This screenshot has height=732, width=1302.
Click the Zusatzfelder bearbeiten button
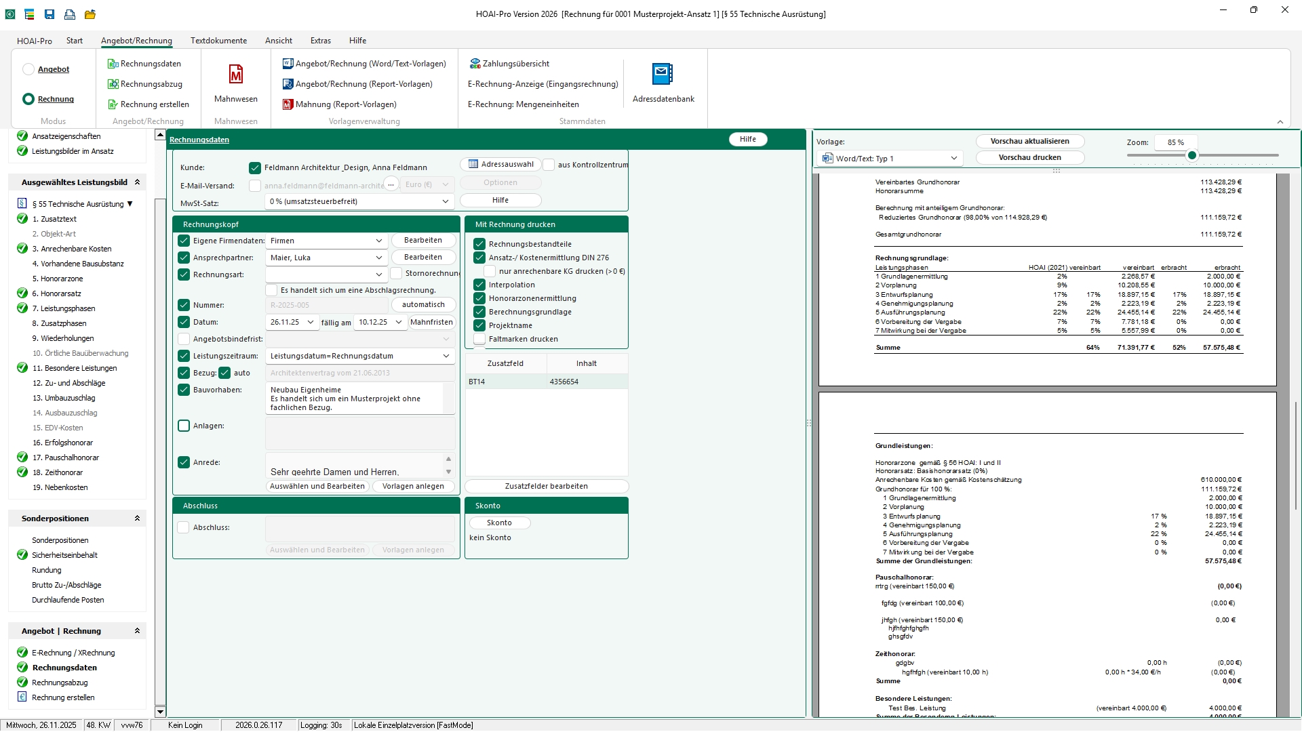tap(546, 486)
